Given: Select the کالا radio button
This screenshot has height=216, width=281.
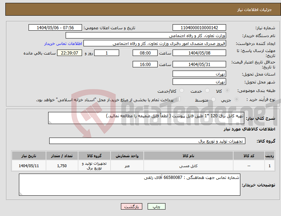Looking at the screenshot, I should (x=227, y=91).
